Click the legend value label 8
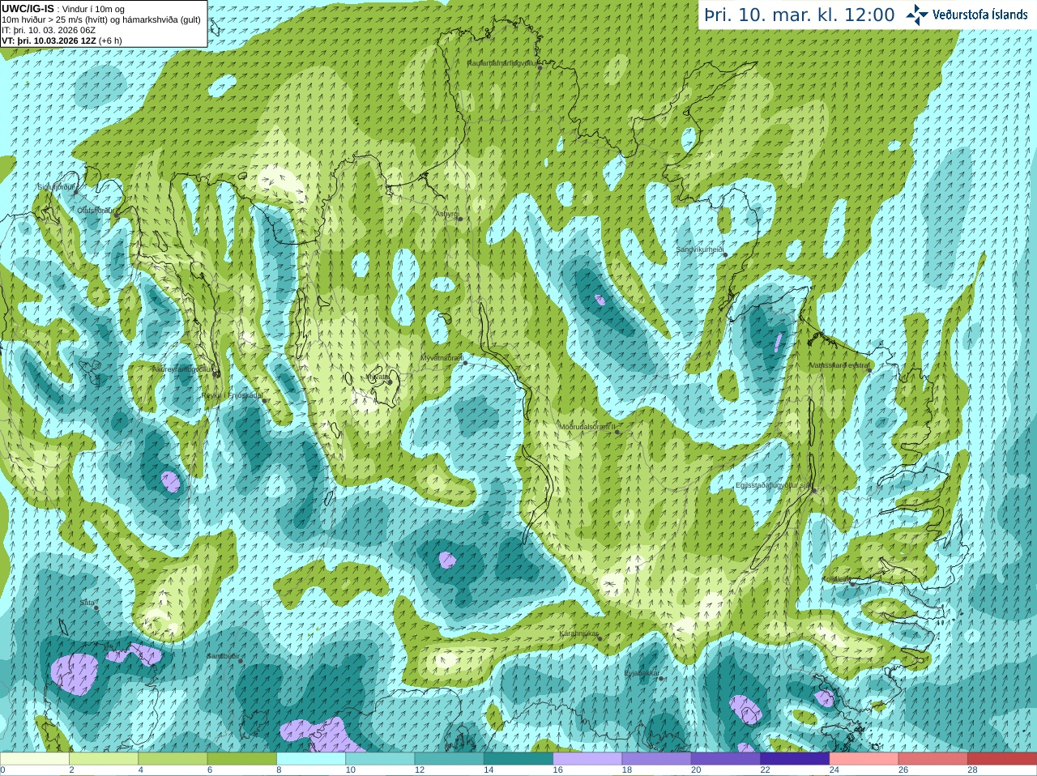 [280, 770]
